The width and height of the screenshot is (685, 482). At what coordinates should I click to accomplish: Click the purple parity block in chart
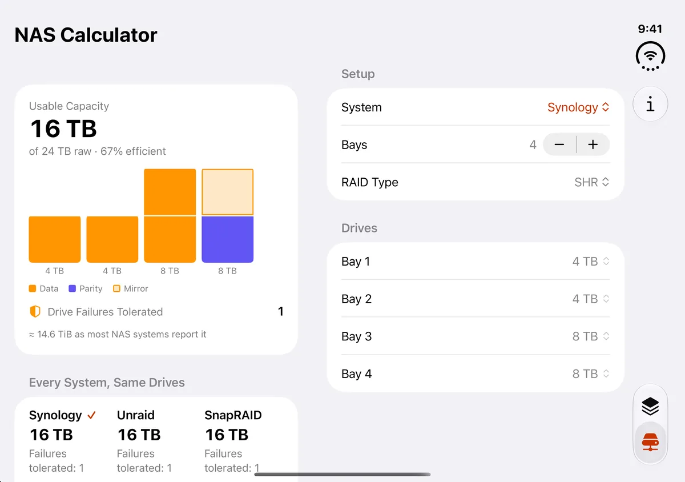click(227, 239)
